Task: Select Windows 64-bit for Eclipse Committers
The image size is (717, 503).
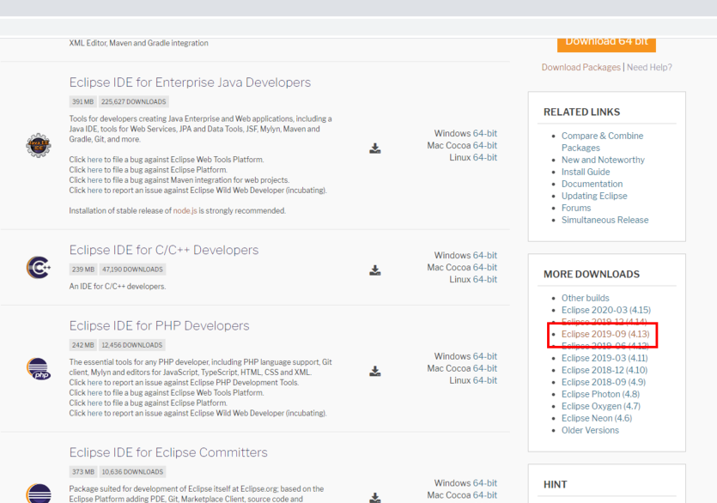Action: coord(484,483)
